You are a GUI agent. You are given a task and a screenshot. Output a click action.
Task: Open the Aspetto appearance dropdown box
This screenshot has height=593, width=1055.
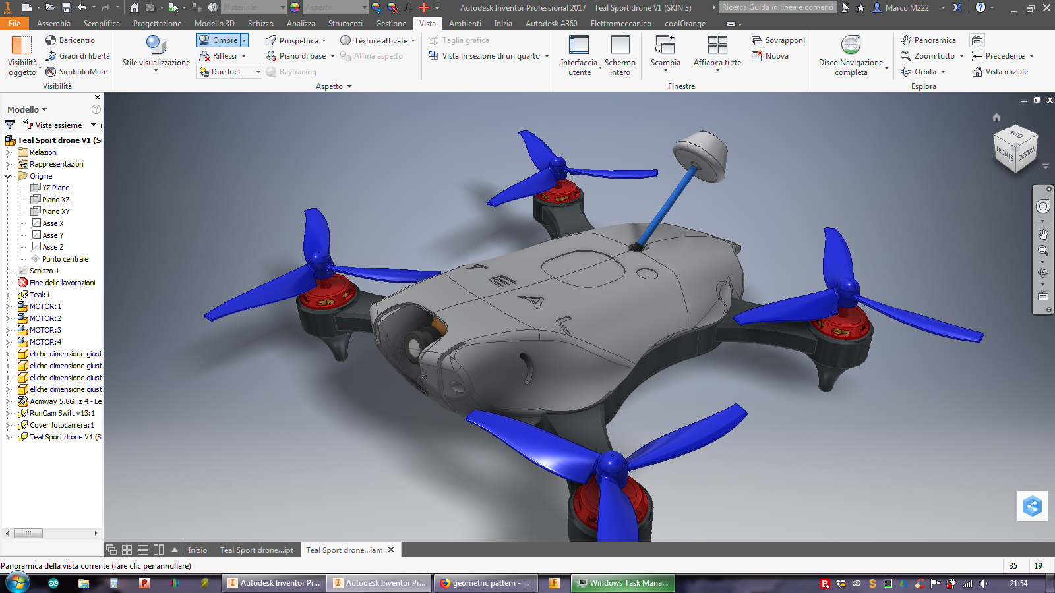[336, 7]
